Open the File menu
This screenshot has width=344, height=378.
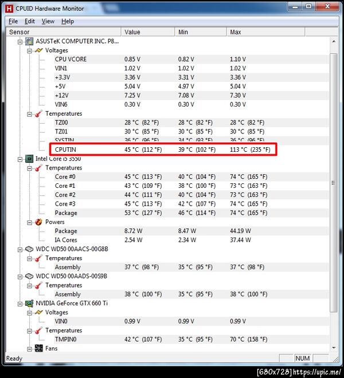[13, 21]
